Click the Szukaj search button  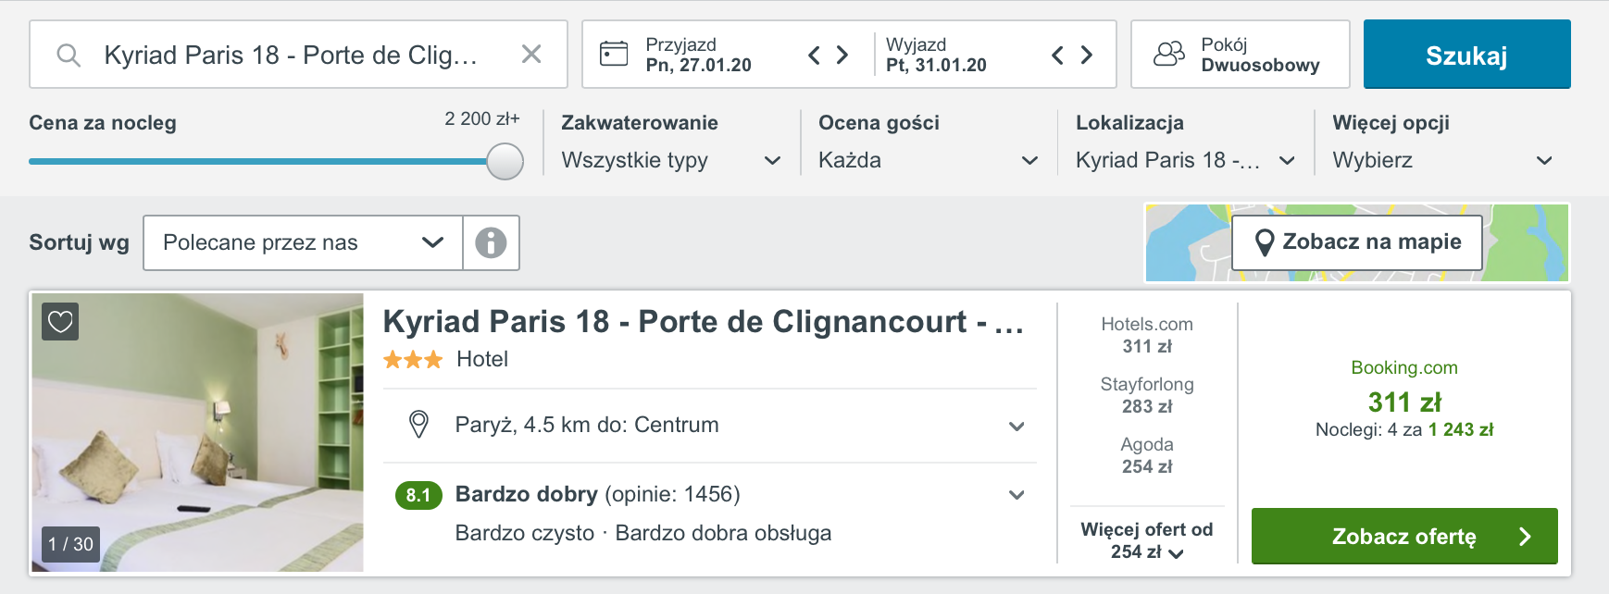tap(1466, 55)
